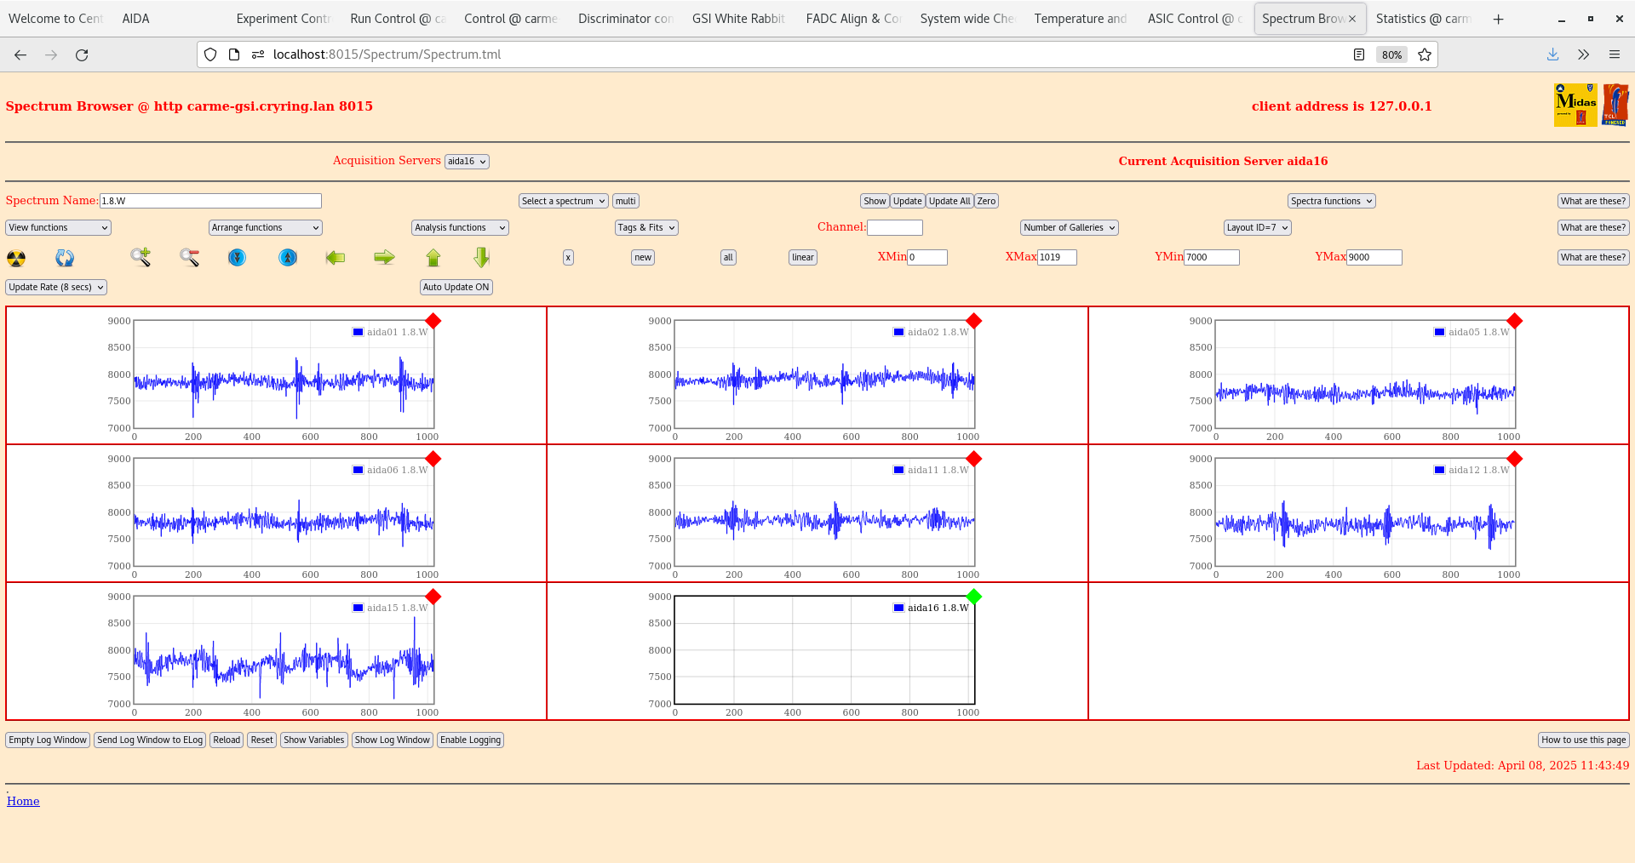Reload the page with browser reload icon
This screenshot has width=1635, height=863.
(82, 54)
